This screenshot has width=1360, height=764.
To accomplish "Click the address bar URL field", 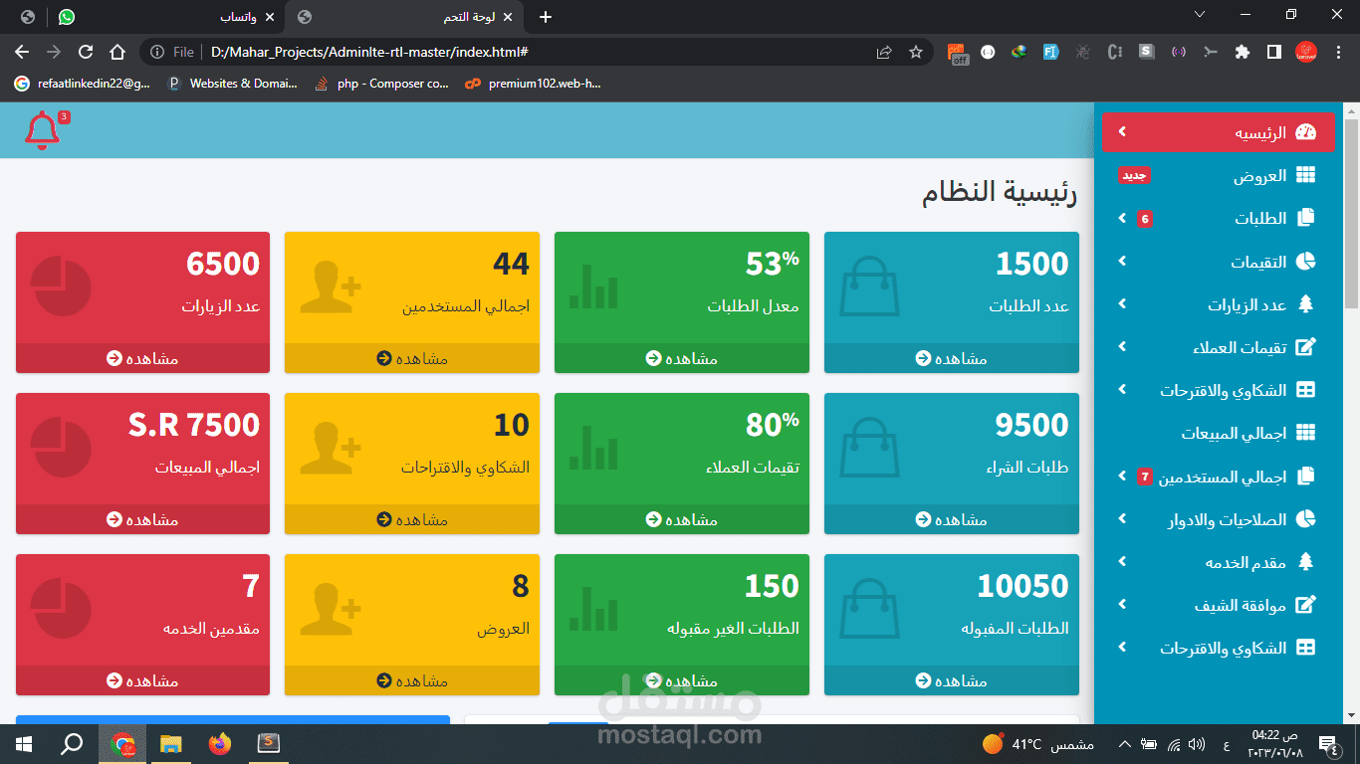I will coord(538,52).
